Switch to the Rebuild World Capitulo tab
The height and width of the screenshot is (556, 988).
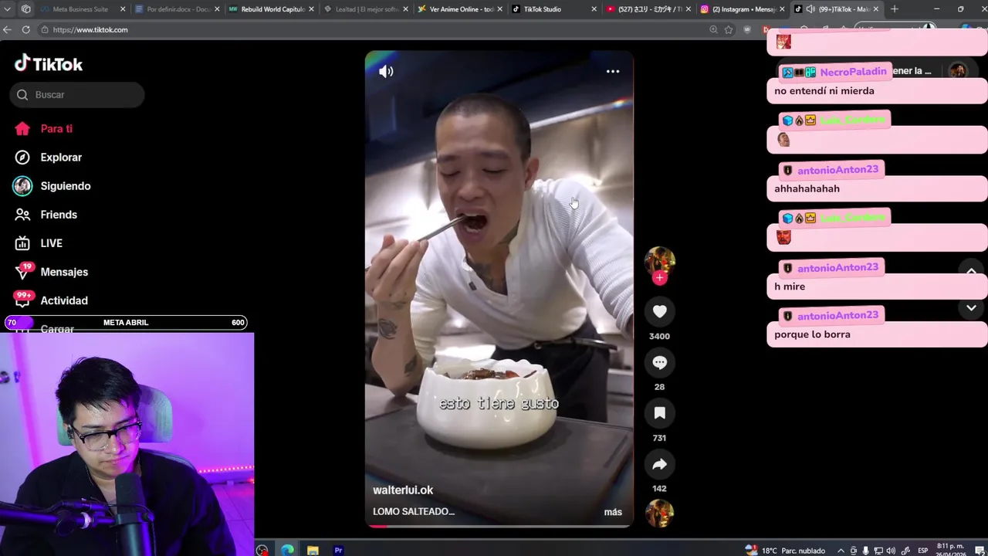[x=270, y=9]
